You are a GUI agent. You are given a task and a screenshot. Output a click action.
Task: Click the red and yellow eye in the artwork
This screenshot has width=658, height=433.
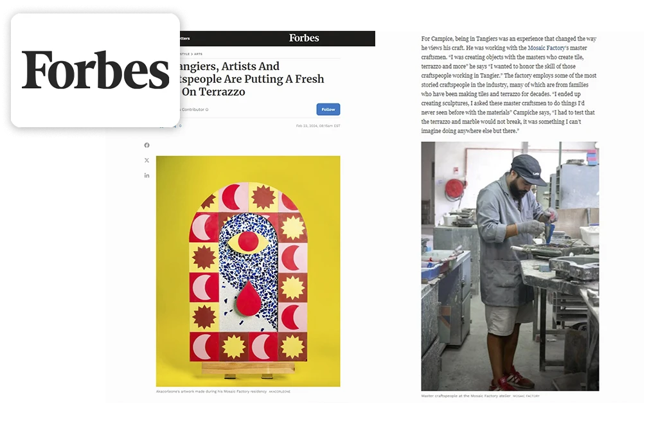click(x=247, y=242)
